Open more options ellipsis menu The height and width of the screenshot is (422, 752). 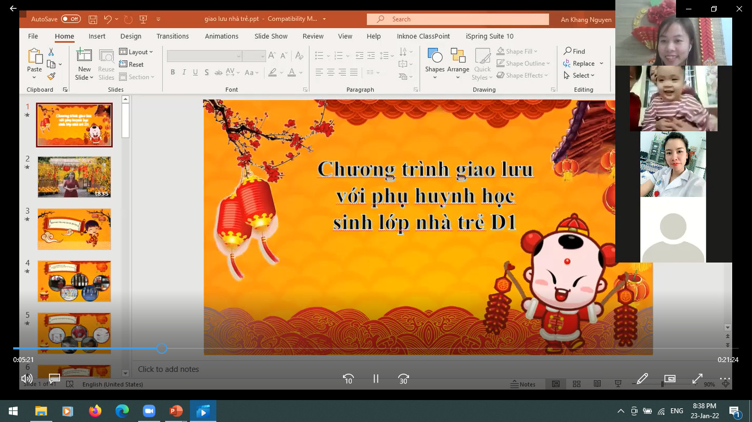(x=725, y=379)
